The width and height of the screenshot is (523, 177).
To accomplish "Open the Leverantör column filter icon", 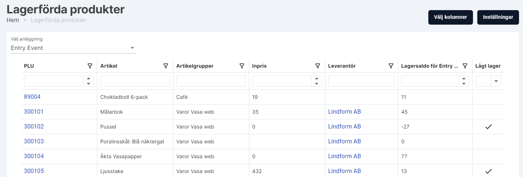I will (391, 66).
